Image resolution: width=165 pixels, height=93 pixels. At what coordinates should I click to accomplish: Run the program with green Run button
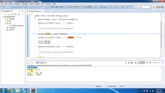pyautogui.click(x=57, y=7)
